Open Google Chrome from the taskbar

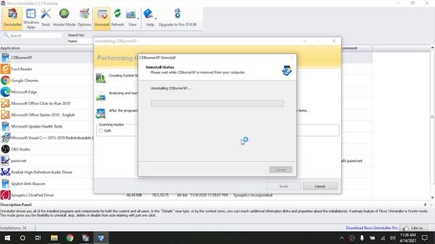click(x=70, y=238)
